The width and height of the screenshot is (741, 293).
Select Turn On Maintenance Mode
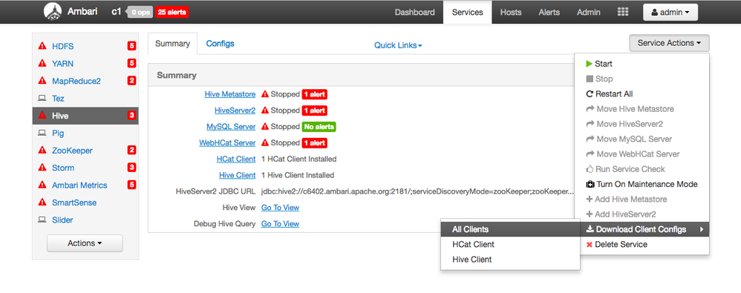(x=642, y=184)
